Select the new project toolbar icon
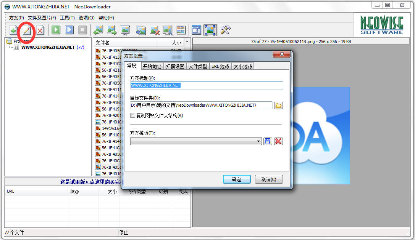This screenshot has width=415, height=240. pos(13,30)
